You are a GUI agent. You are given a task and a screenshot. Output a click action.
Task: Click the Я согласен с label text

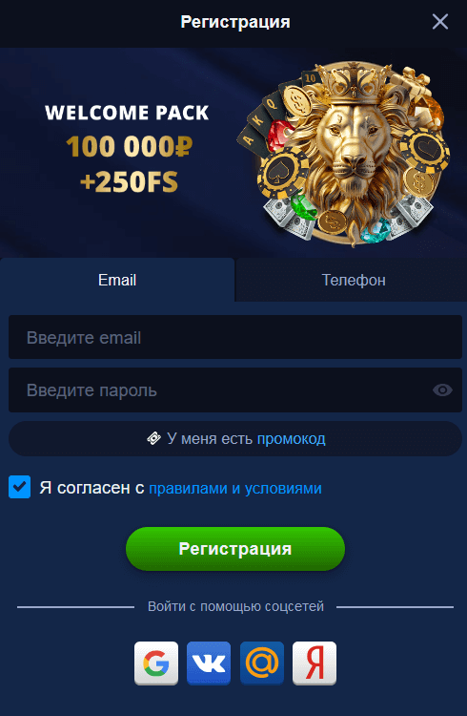[x=91, y=488]
